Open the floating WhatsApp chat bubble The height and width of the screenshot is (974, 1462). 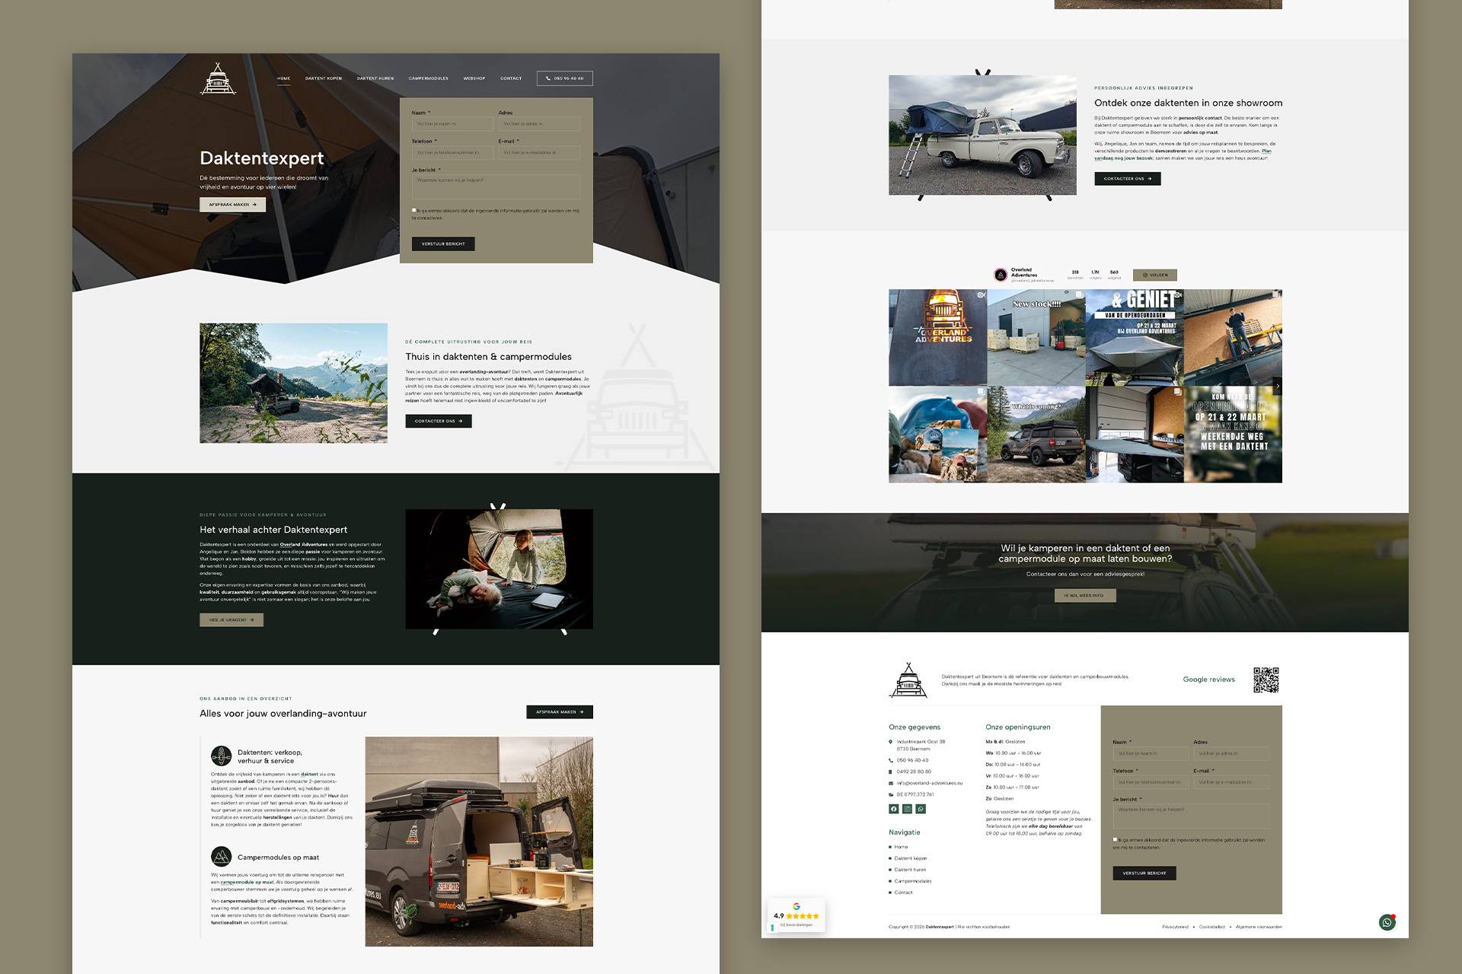click(x=1387, y=922)
